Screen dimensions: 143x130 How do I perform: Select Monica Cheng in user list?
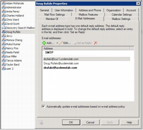click(x=14, y=40)
